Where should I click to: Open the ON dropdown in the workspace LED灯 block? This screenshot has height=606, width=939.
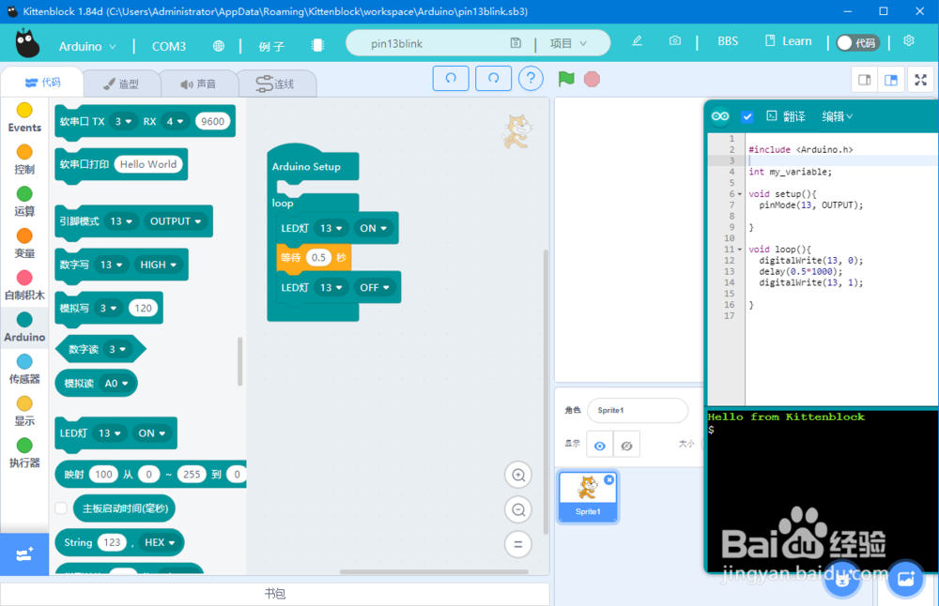click(373, 228)
